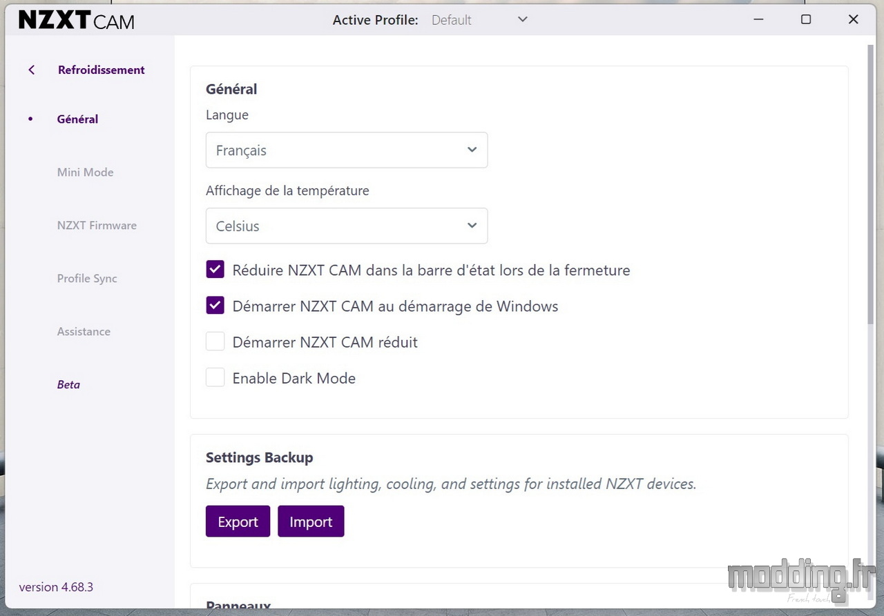Viewport: 884px width, 616px height.
Task: Uncheck Démarrer NZXT CAM au démarrage de Windows
Action: (x=215, y=306)
